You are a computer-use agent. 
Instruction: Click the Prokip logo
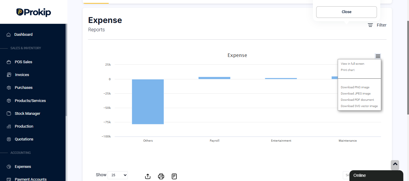coord(34,12)
